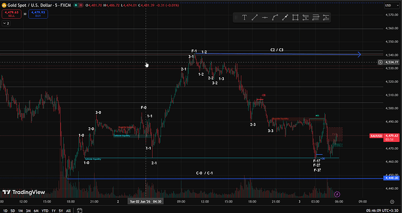Expand the collapsed indicators legend showing 2
Screen dimensions: 402x213
coord(6,23)
